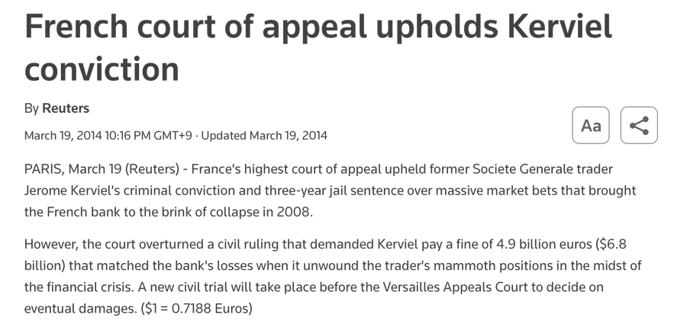Viewport: 687px width, 321px height.
Task: Click the word 'By' before Reuters
Action: point(31,108)
